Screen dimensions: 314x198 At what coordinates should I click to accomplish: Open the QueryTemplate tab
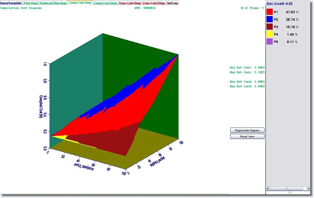[11, 3]
